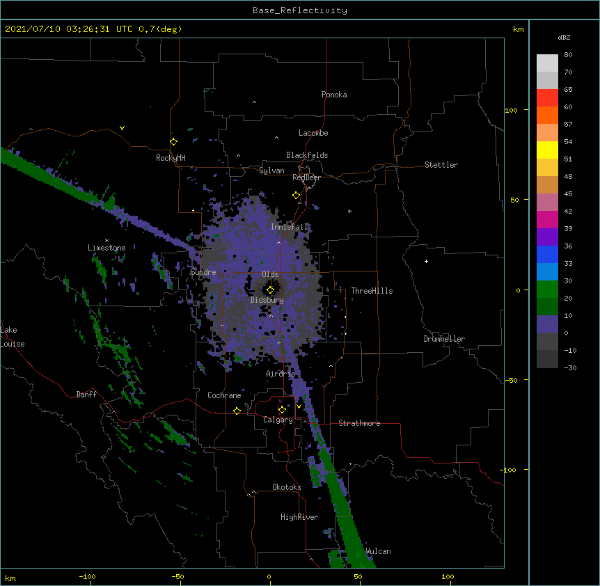Click the RedDeer city label
The height and width of the screenshot is (586, 600).
point(306,177)
